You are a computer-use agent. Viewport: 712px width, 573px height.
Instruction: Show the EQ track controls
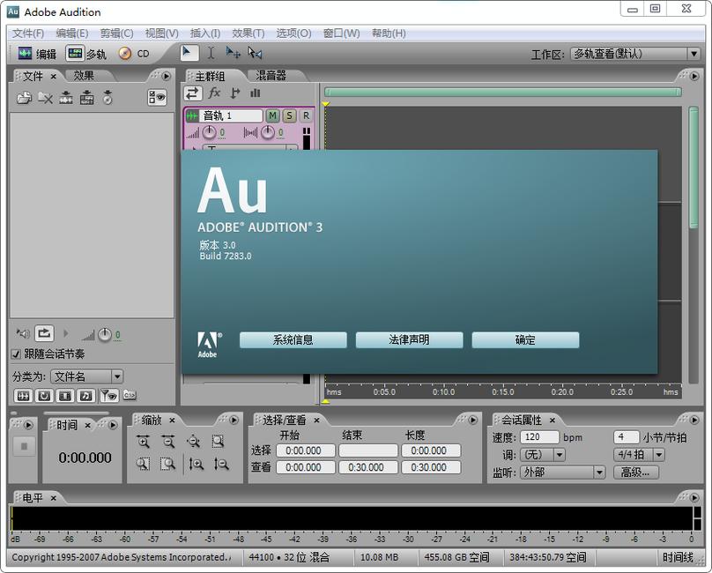click(x=256, y=93)
